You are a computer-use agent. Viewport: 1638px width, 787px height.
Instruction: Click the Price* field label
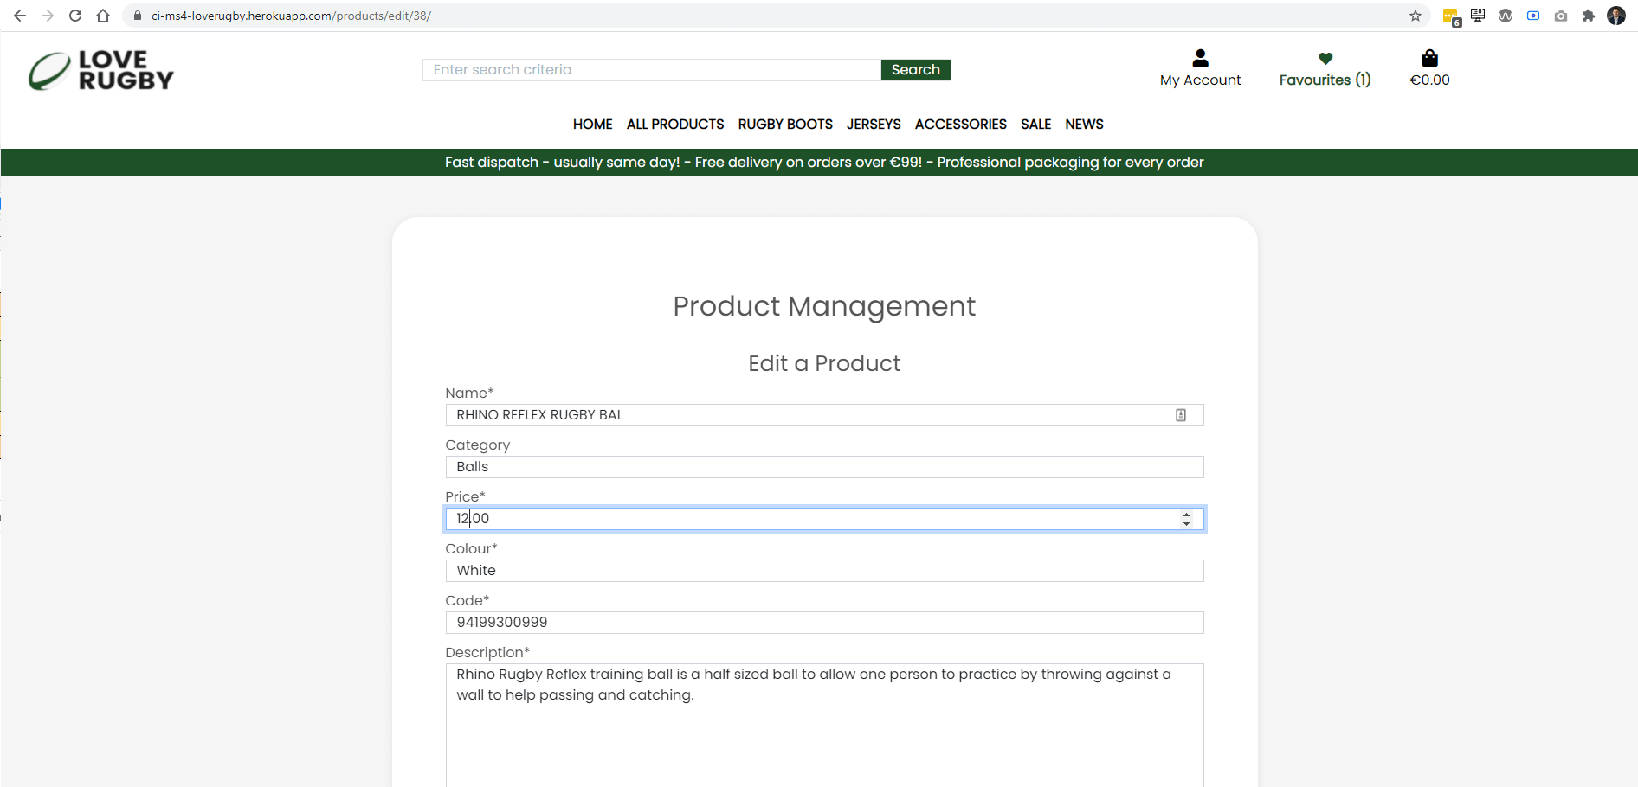[x=465, y=496]
